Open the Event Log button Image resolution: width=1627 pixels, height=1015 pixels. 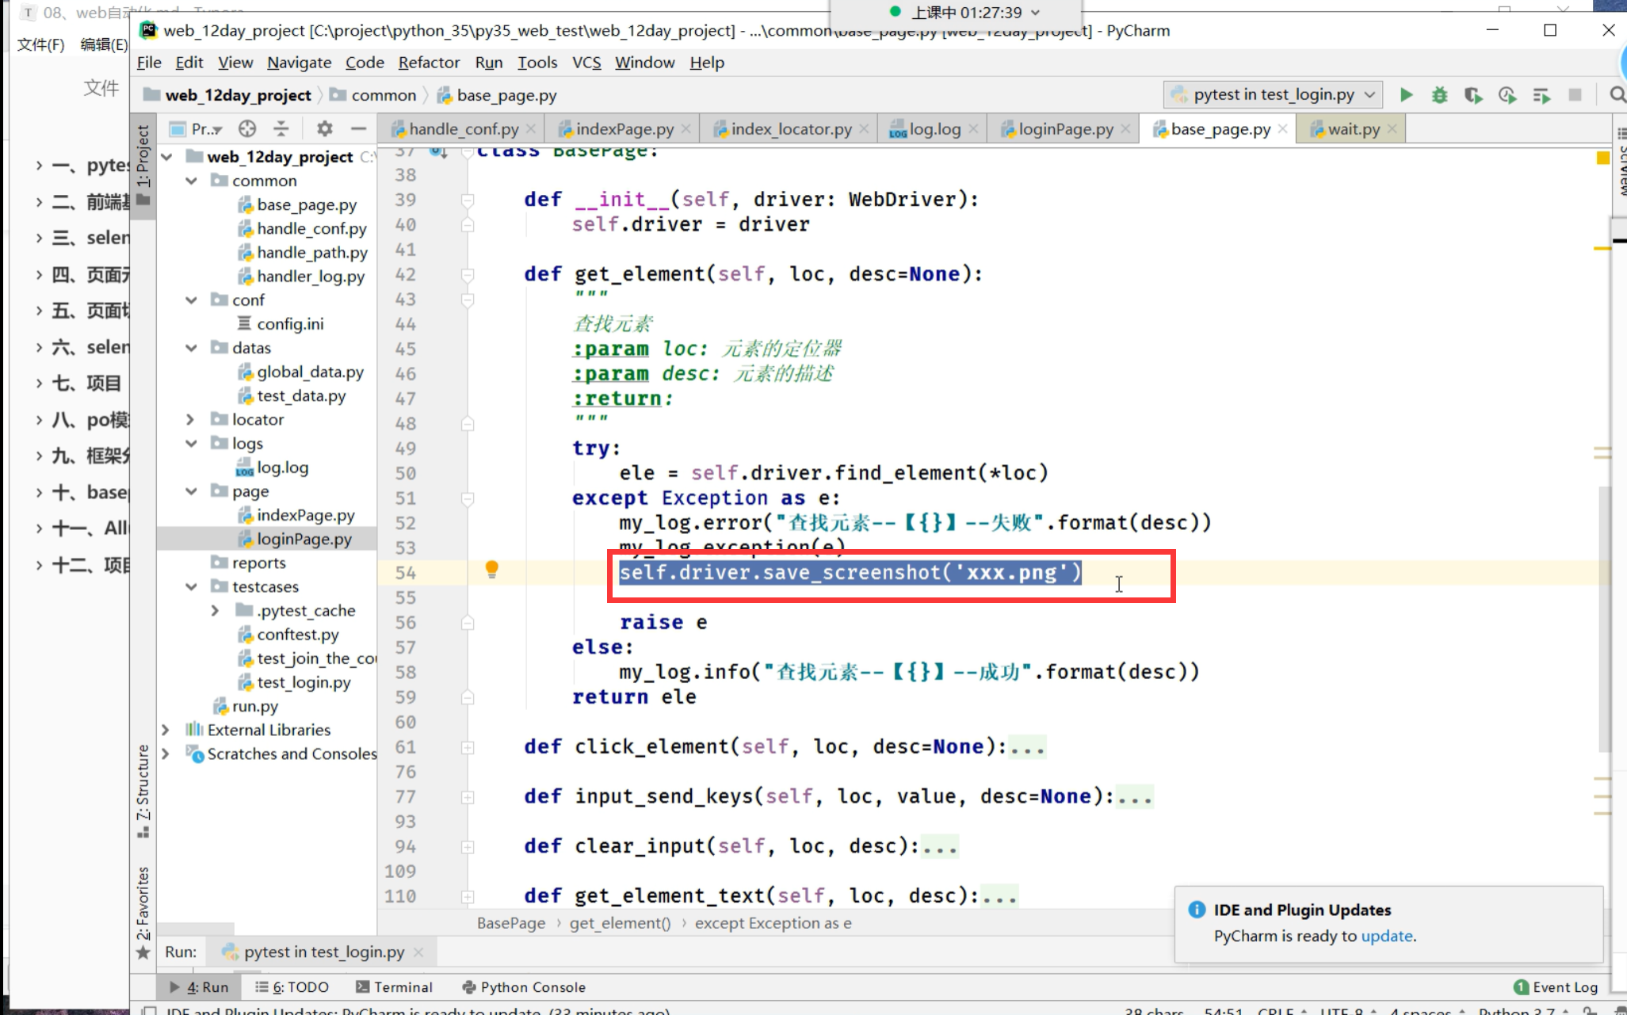pos(1556,986)
